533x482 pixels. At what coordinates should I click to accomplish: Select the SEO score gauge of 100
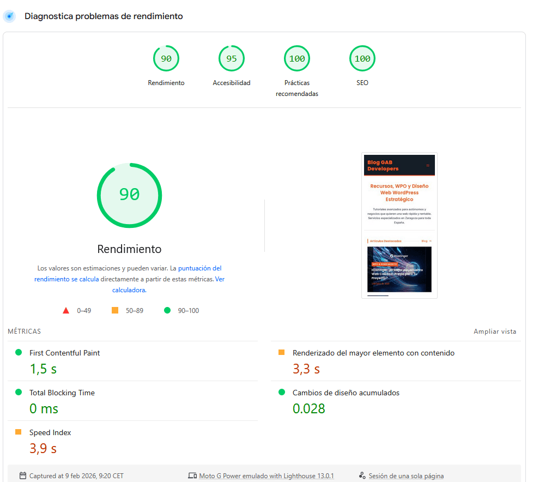tap(362, 59)
